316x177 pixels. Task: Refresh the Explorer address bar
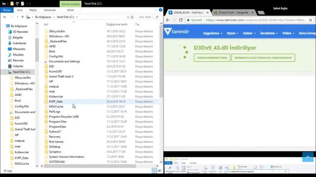pyautogui.click(x=132, y=17)
